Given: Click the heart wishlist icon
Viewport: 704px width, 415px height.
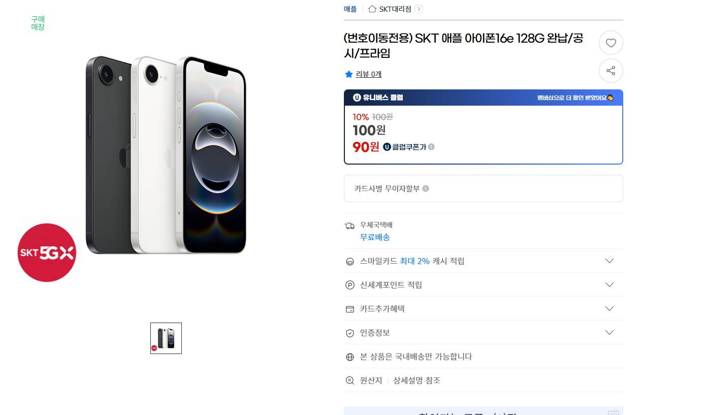Looking at the screenshot, I should (611, 43).
